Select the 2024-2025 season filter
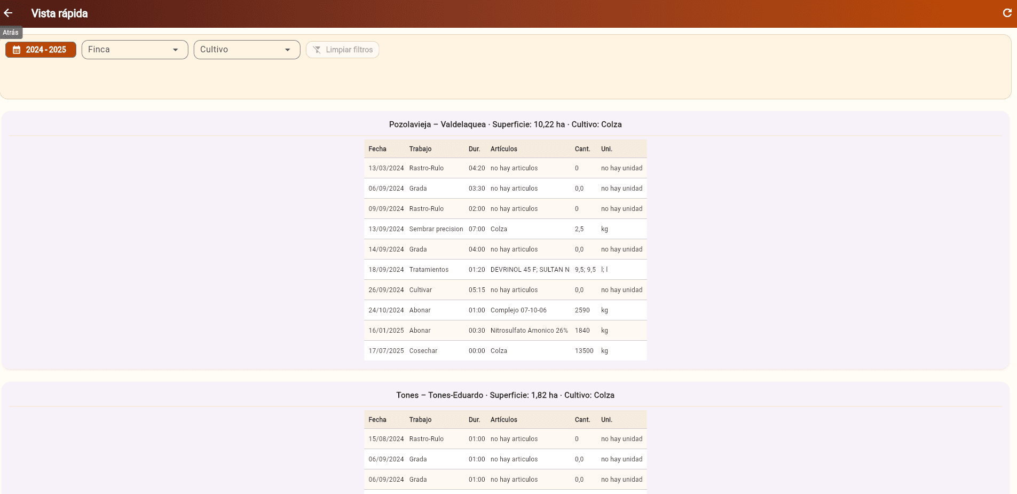This screenshot has height=494, width=1017. click(41, 50)
